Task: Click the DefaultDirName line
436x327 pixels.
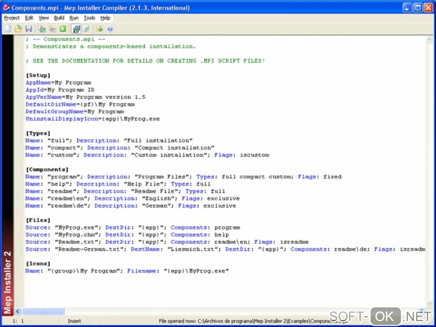Action: (x=80, y=104)
